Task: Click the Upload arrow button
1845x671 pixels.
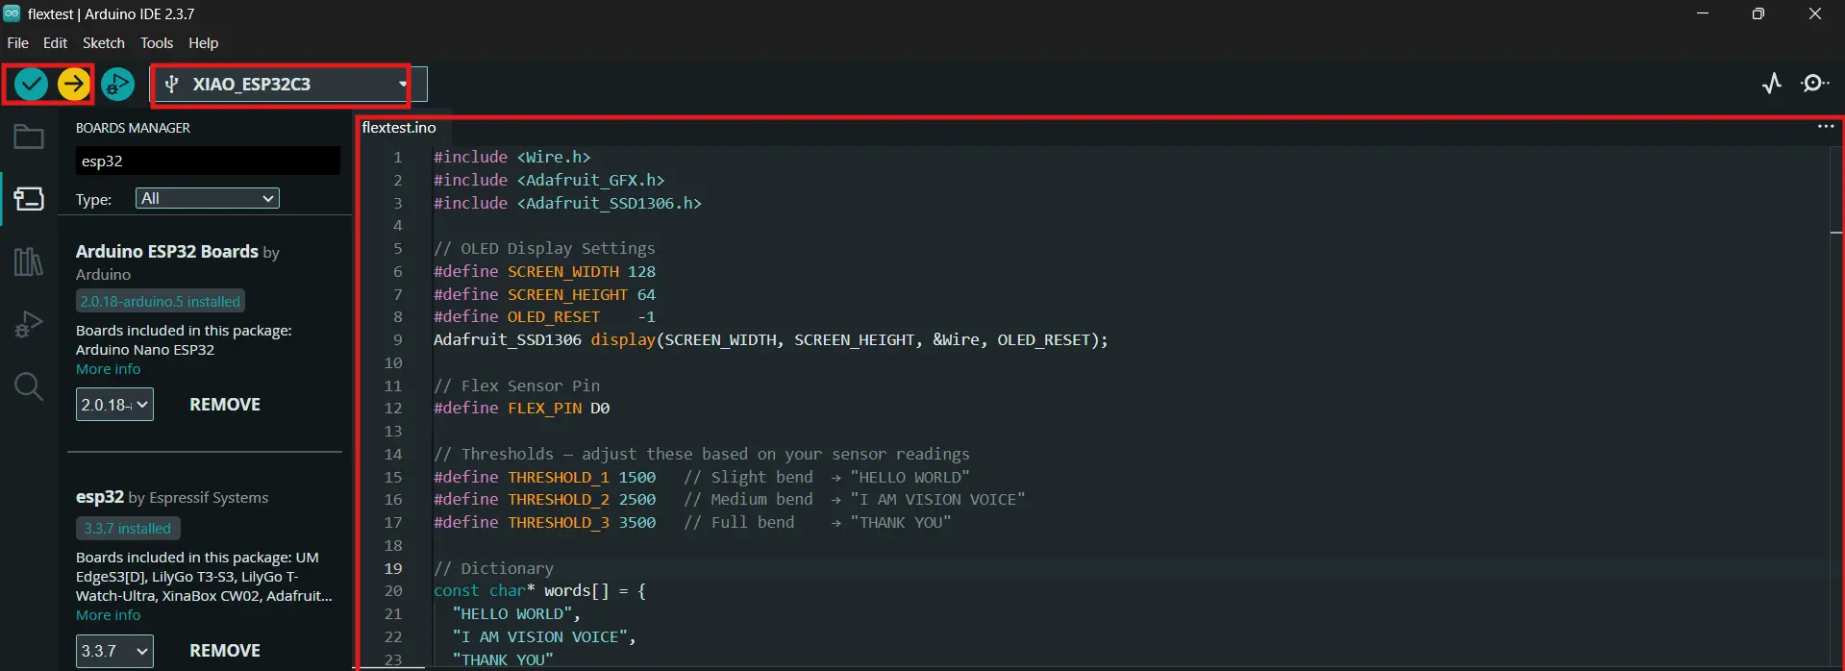Action: pos(74,85)
